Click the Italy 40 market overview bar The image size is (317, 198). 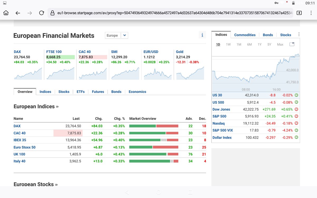click(x=154, y=161)
